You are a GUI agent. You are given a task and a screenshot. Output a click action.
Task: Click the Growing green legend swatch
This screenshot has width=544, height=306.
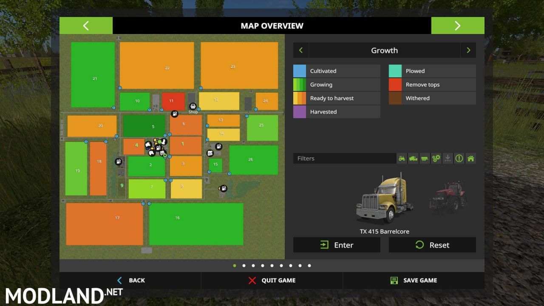pos(300,85)
